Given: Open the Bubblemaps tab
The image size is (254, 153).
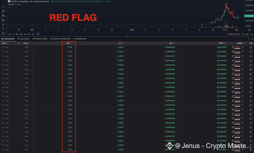Looking at the screenshot, I should pos(80,39).
